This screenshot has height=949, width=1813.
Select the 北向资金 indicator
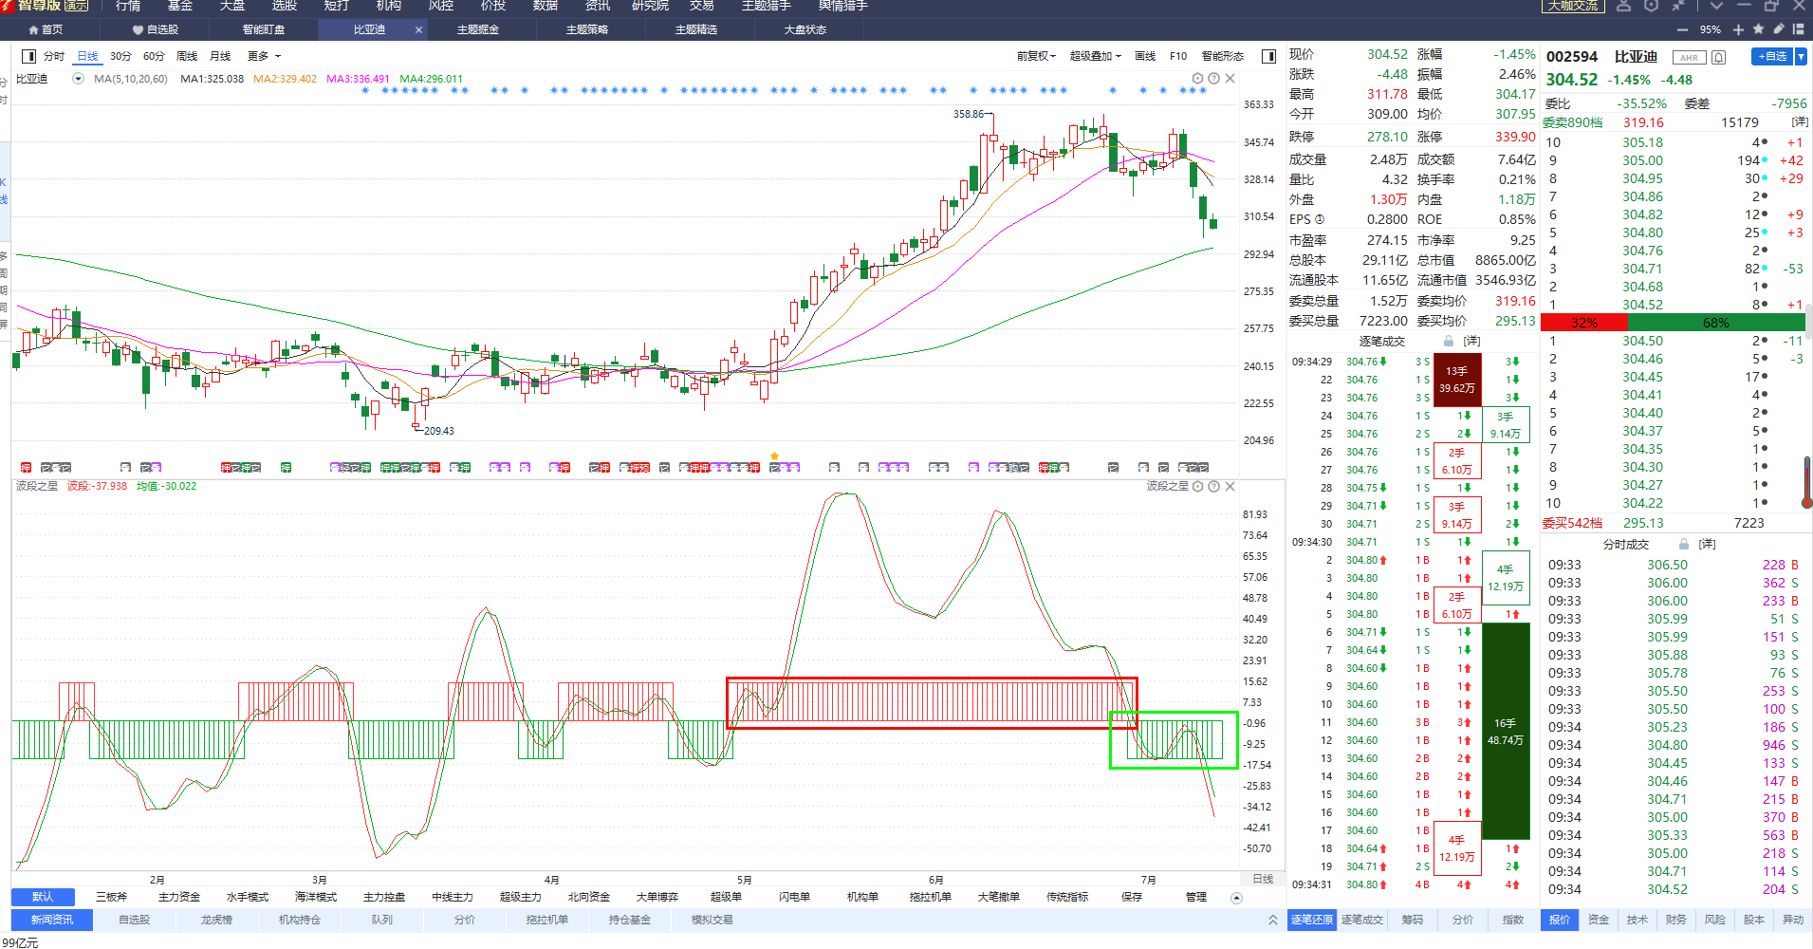pyautogui.click(x=589, y=897)
